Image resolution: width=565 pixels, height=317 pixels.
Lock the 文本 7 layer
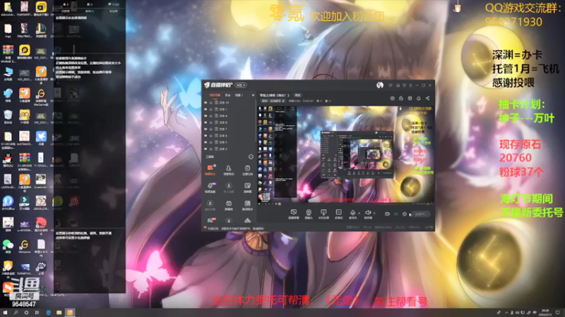point(211,129)
